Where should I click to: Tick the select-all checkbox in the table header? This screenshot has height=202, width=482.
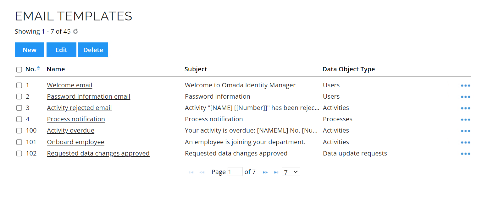tap(19, 70)
